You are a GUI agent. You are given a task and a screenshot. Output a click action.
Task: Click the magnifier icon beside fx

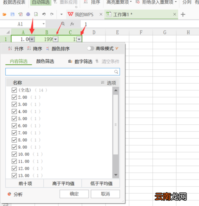[x=63, y=24]
